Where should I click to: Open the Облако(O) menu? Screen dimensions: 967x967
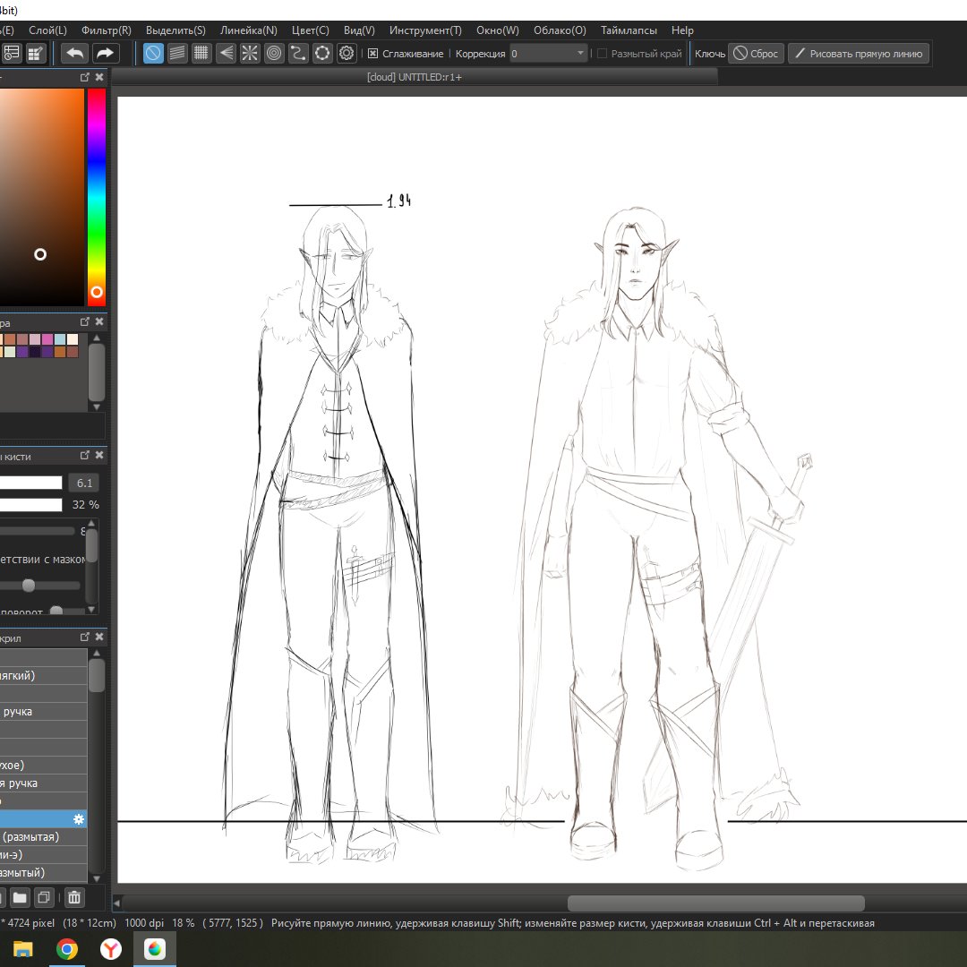(x=560, y=30)
